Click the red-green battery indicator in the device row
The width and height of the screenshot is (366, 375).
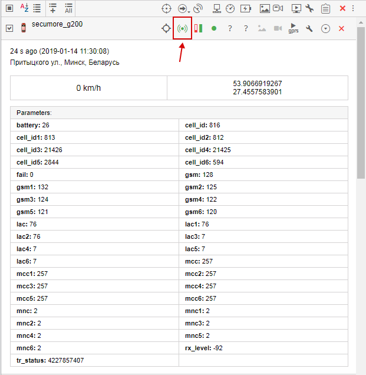[199, 28]
